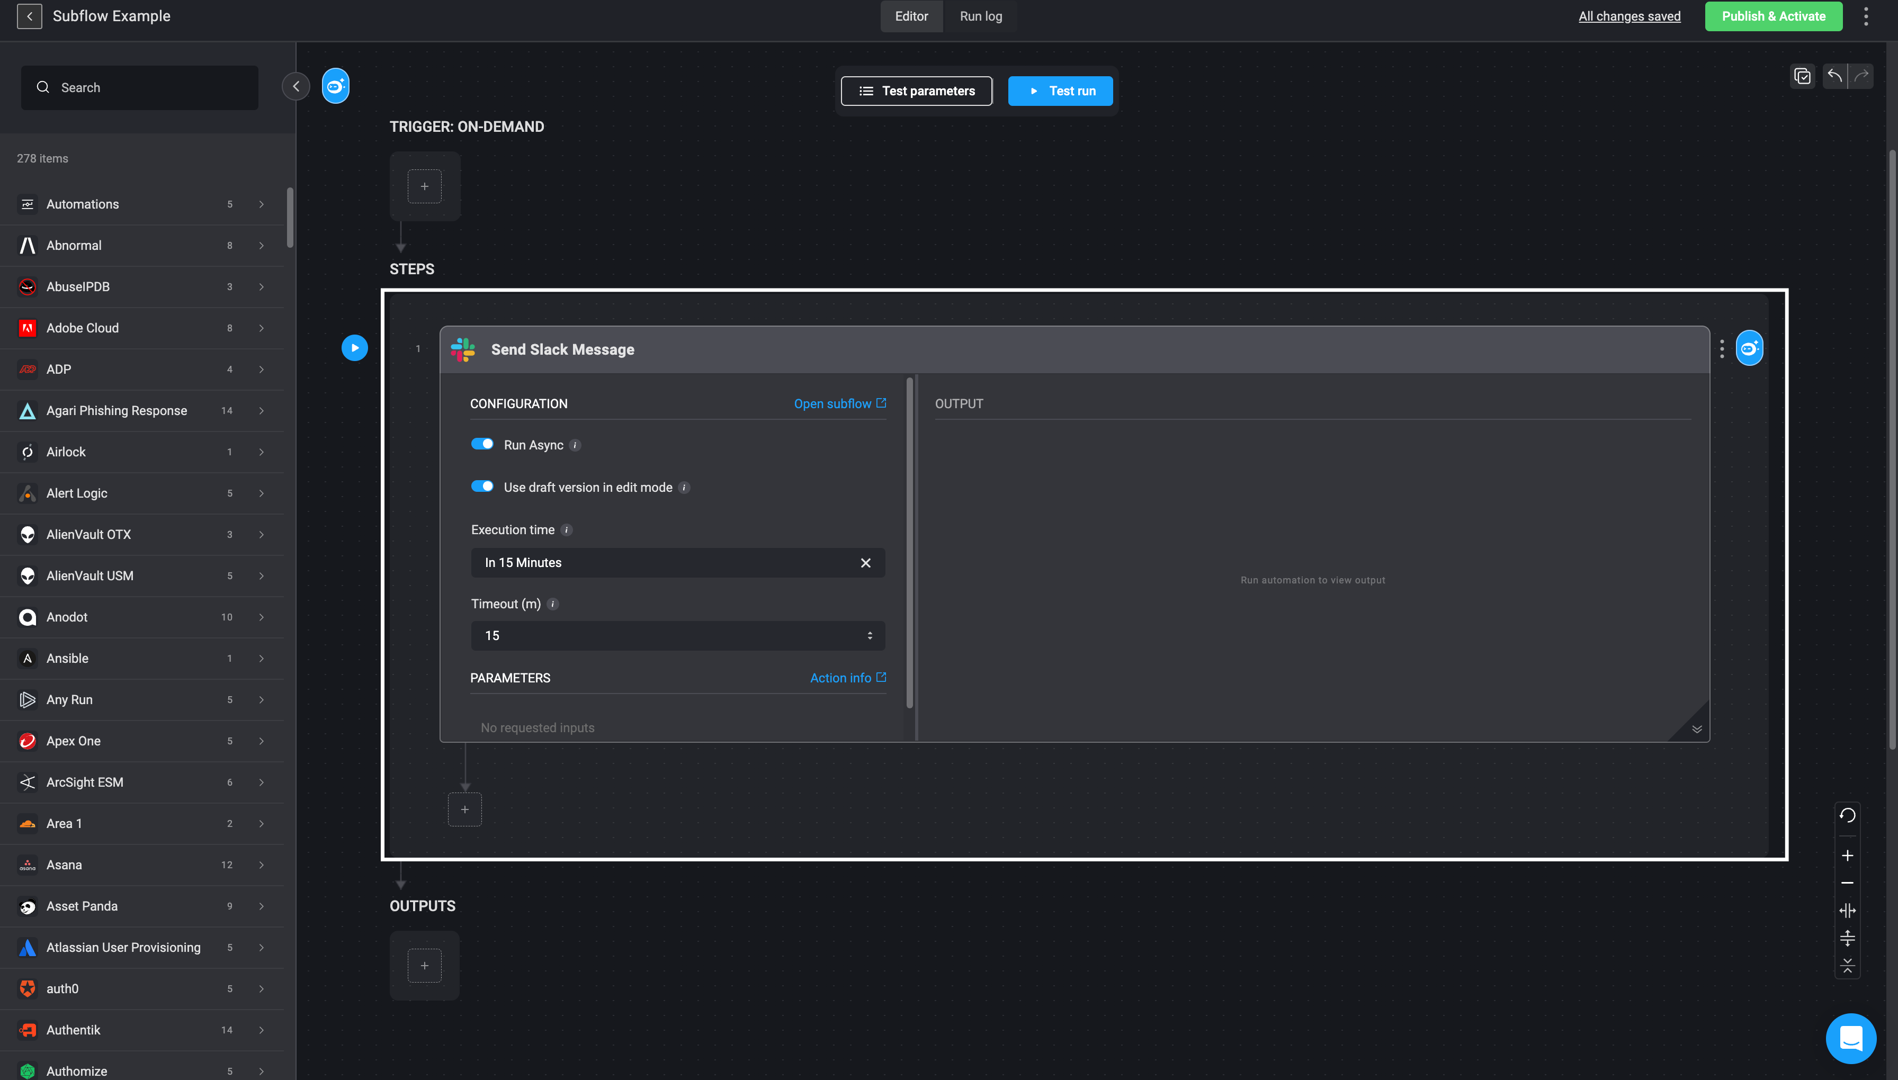This screenshot has height=1080, width=1898.
Task: Show Execution time info icon
Action: pyautogui.click(x=566, y=529)
